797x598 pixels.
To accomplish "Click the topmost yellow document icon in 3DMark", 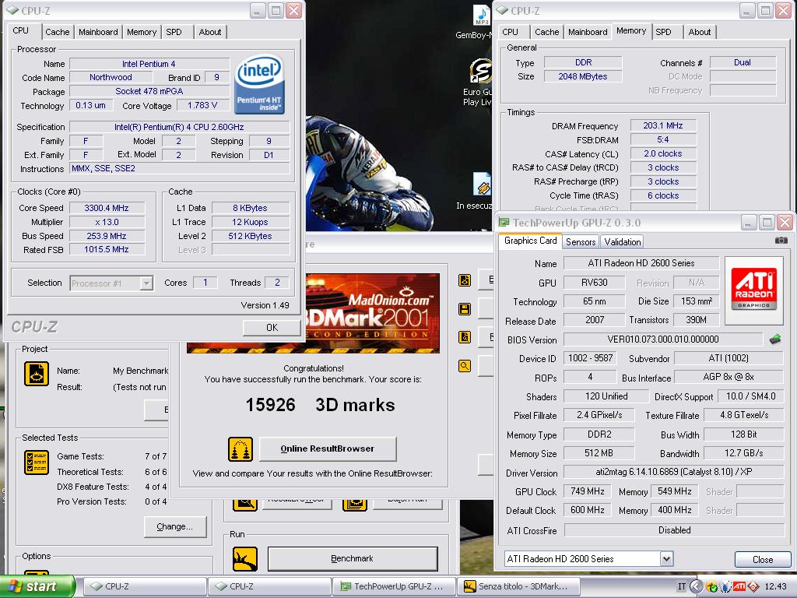I will click(465, 280).
